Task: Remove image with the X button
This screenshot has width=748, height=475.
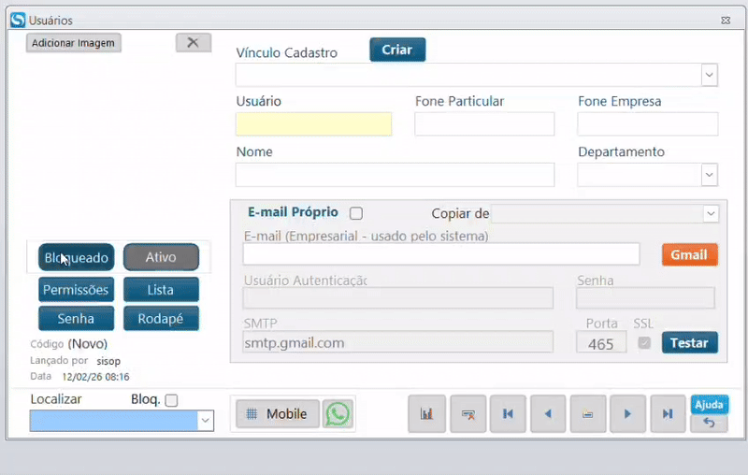Action: coord(193,42)
